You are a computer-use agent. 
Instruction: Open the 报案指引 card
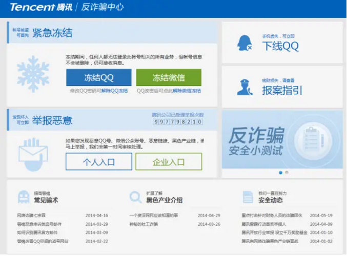coord(282,87)
